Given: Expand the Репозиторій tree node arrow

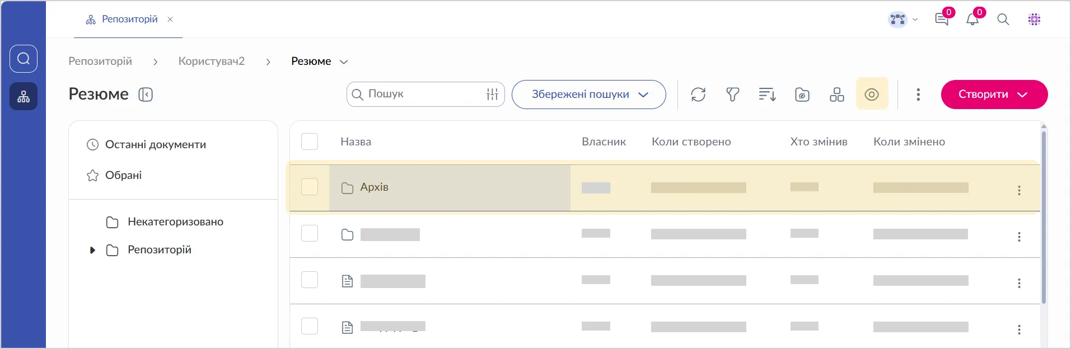Looking at the screenshot, I should pyautogui.click(x=93, y=250).
